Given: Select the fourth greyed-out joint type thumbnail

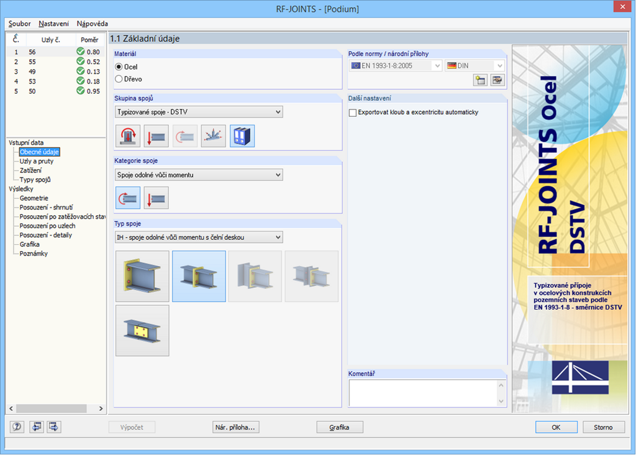Looking at the screenshot, I should 312,276.
